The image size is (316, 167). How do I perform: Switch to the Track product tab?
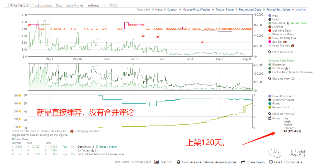click(x=42, y=6)
